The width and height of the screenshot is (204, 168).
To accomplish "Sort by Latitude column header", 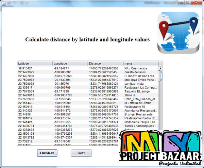I will coord(34,63).
